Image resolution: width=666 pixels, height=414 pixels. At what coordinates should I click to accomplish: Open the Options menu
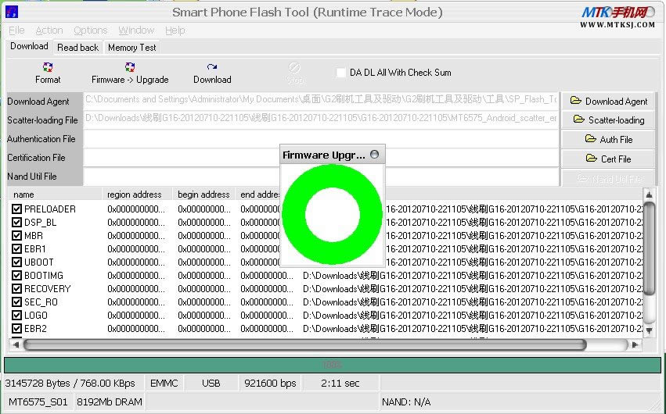coord(91,30)
